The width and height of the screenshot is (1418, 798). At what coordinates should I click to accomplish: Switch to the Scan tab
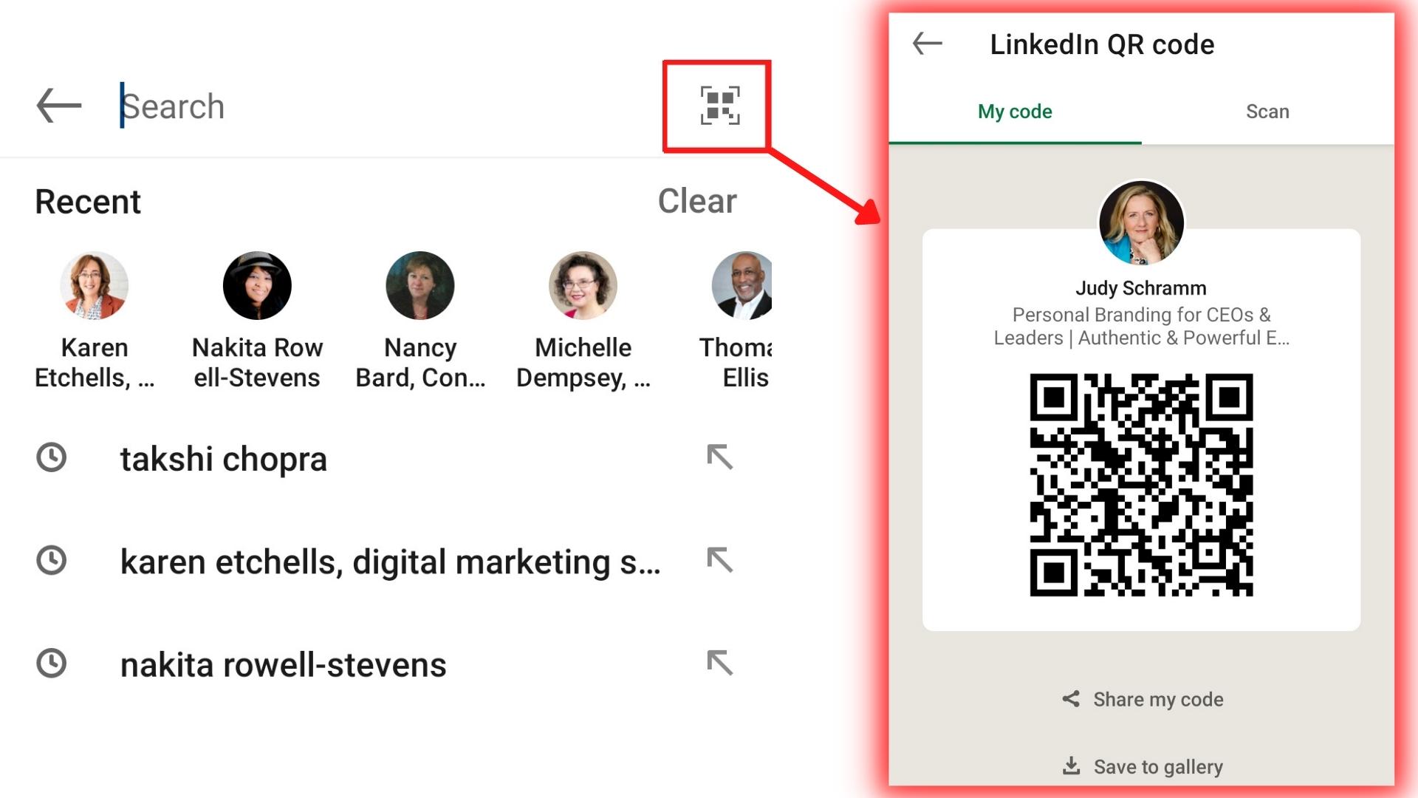1267,112
